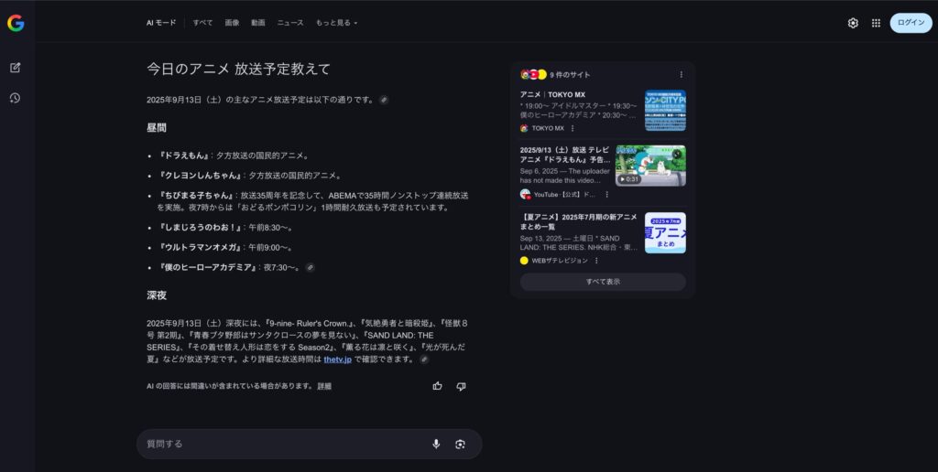Start a new chat with compose icon
This screenshot has width=938, height=472.
point(16,68)
